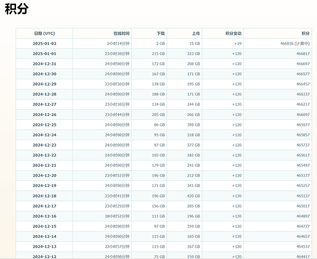Click the 日期 (UTC) column header
Screen dimensions: 317x259
[x=45, y=33]
